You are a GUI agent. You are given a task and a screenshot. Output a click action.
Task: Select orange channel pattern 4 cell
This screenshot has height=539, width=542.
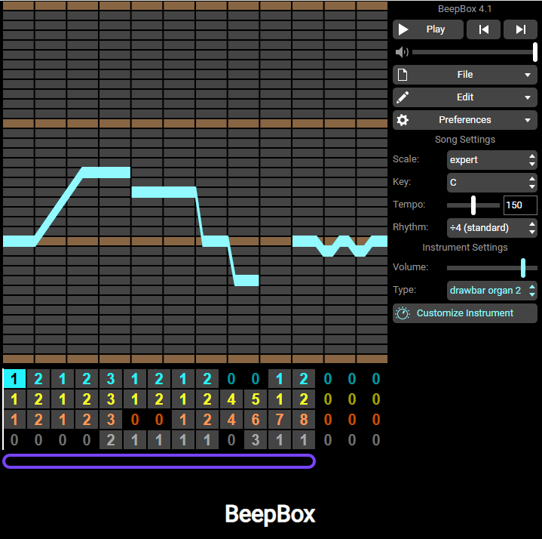[231, 420]
